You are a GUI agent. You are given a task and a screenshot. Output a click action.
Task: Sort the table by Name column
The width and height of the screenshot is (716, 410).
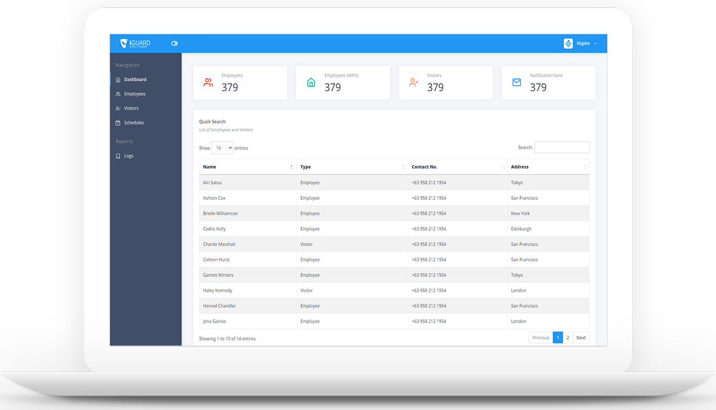(248, 167)
